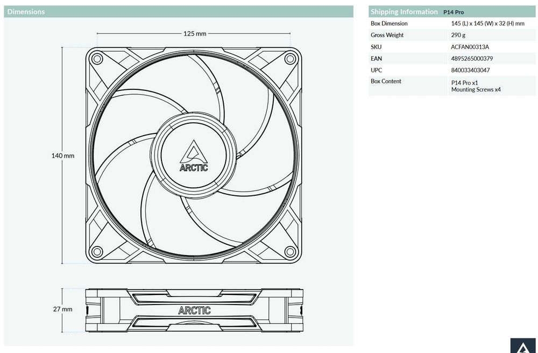Select the SKU label
This screenshot has width=538, height=353.
click(376, 47)
